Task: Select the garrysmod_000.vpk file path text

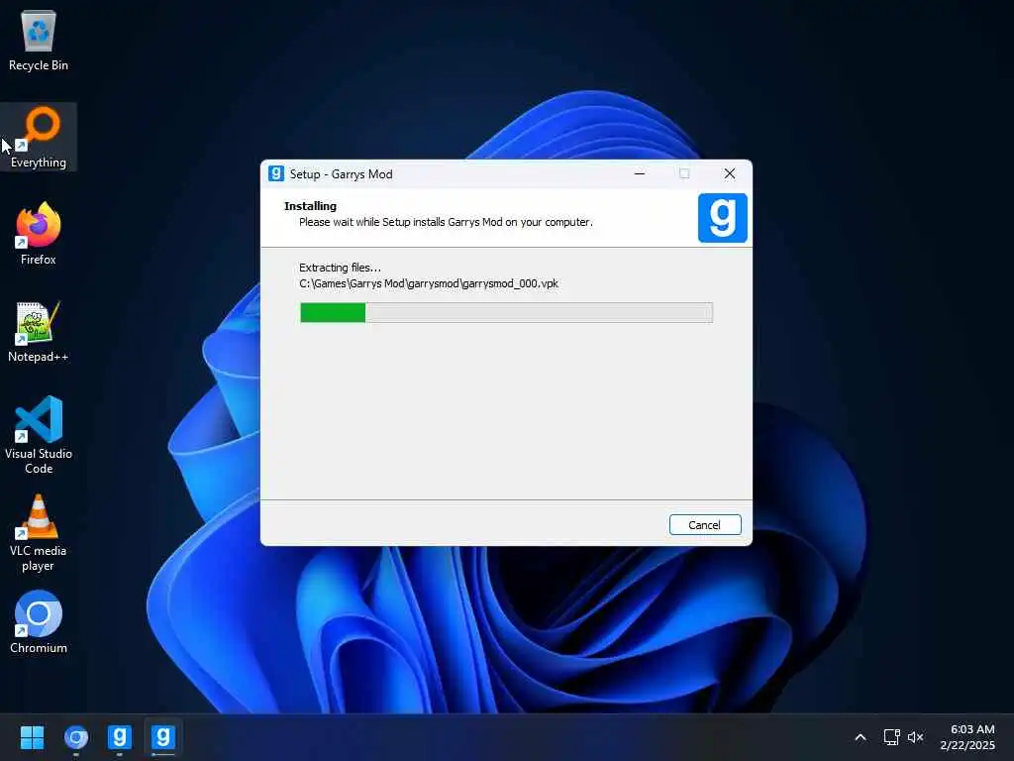Action: coord(429,283)
